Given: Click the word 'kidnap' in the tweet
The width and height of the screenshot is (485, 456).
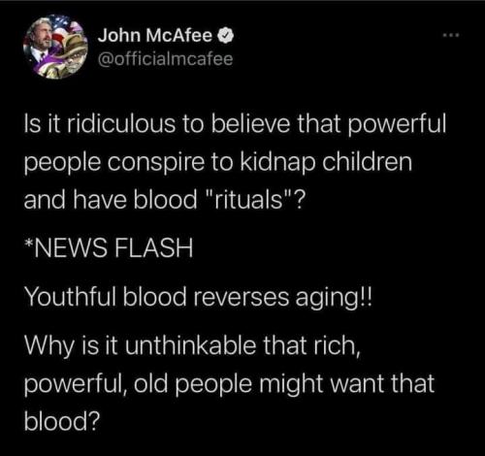Looking at the screenshot, I should point(277,162).
